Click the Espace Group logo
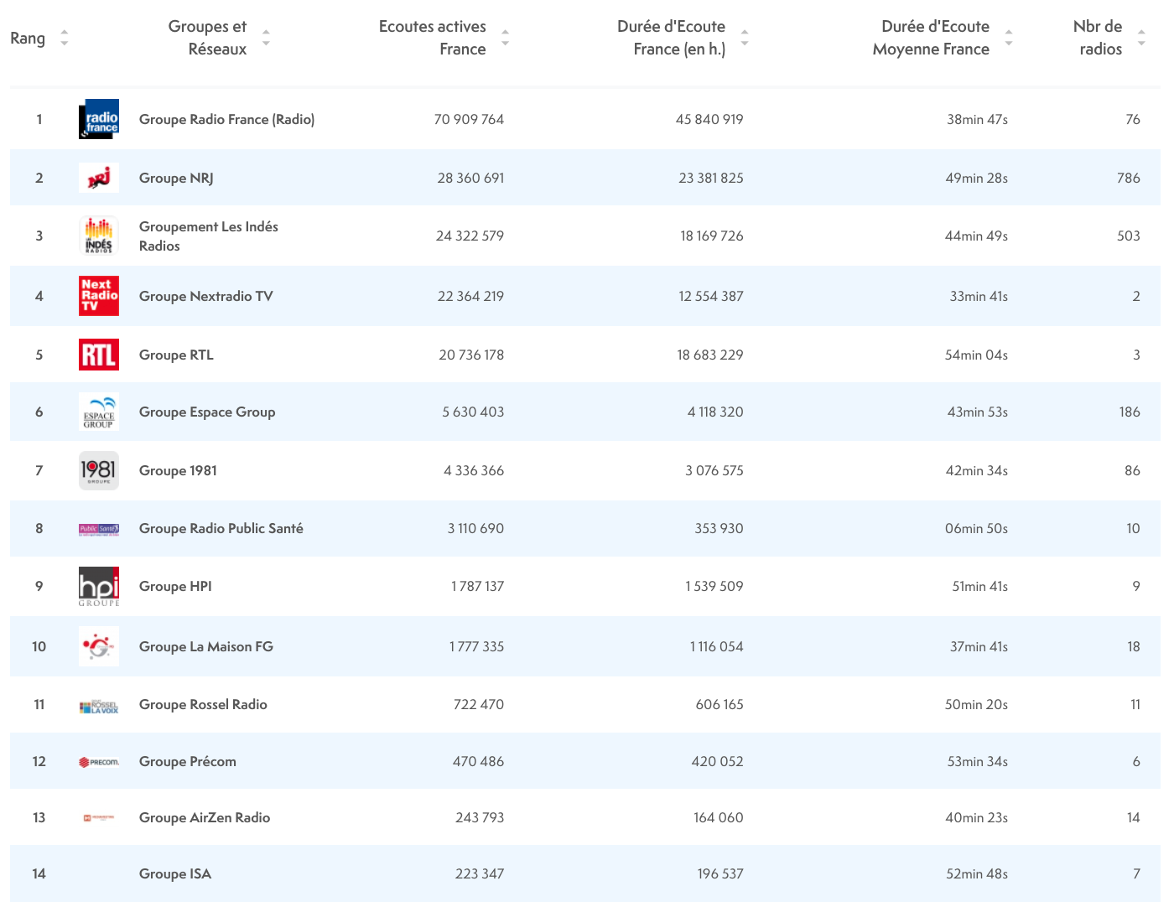1174x912 pixels. tap(99, 412)
